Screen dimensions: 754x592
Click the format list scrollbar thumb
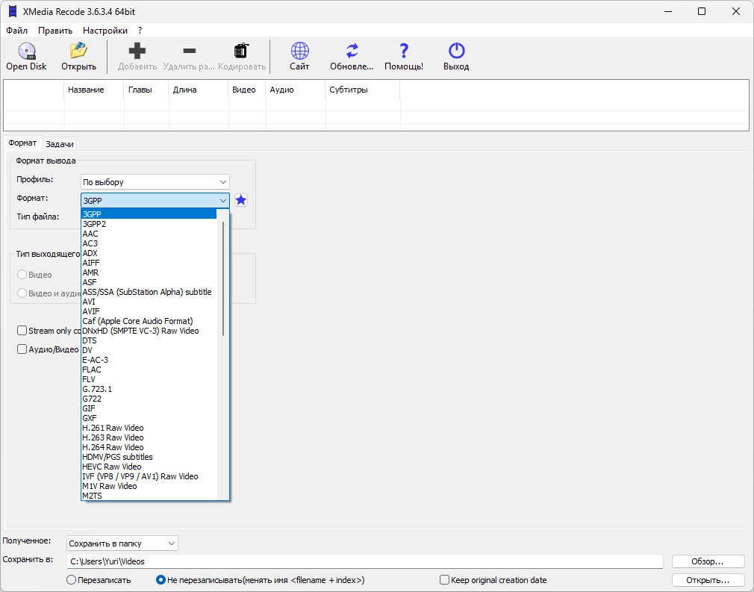point(223,278)
